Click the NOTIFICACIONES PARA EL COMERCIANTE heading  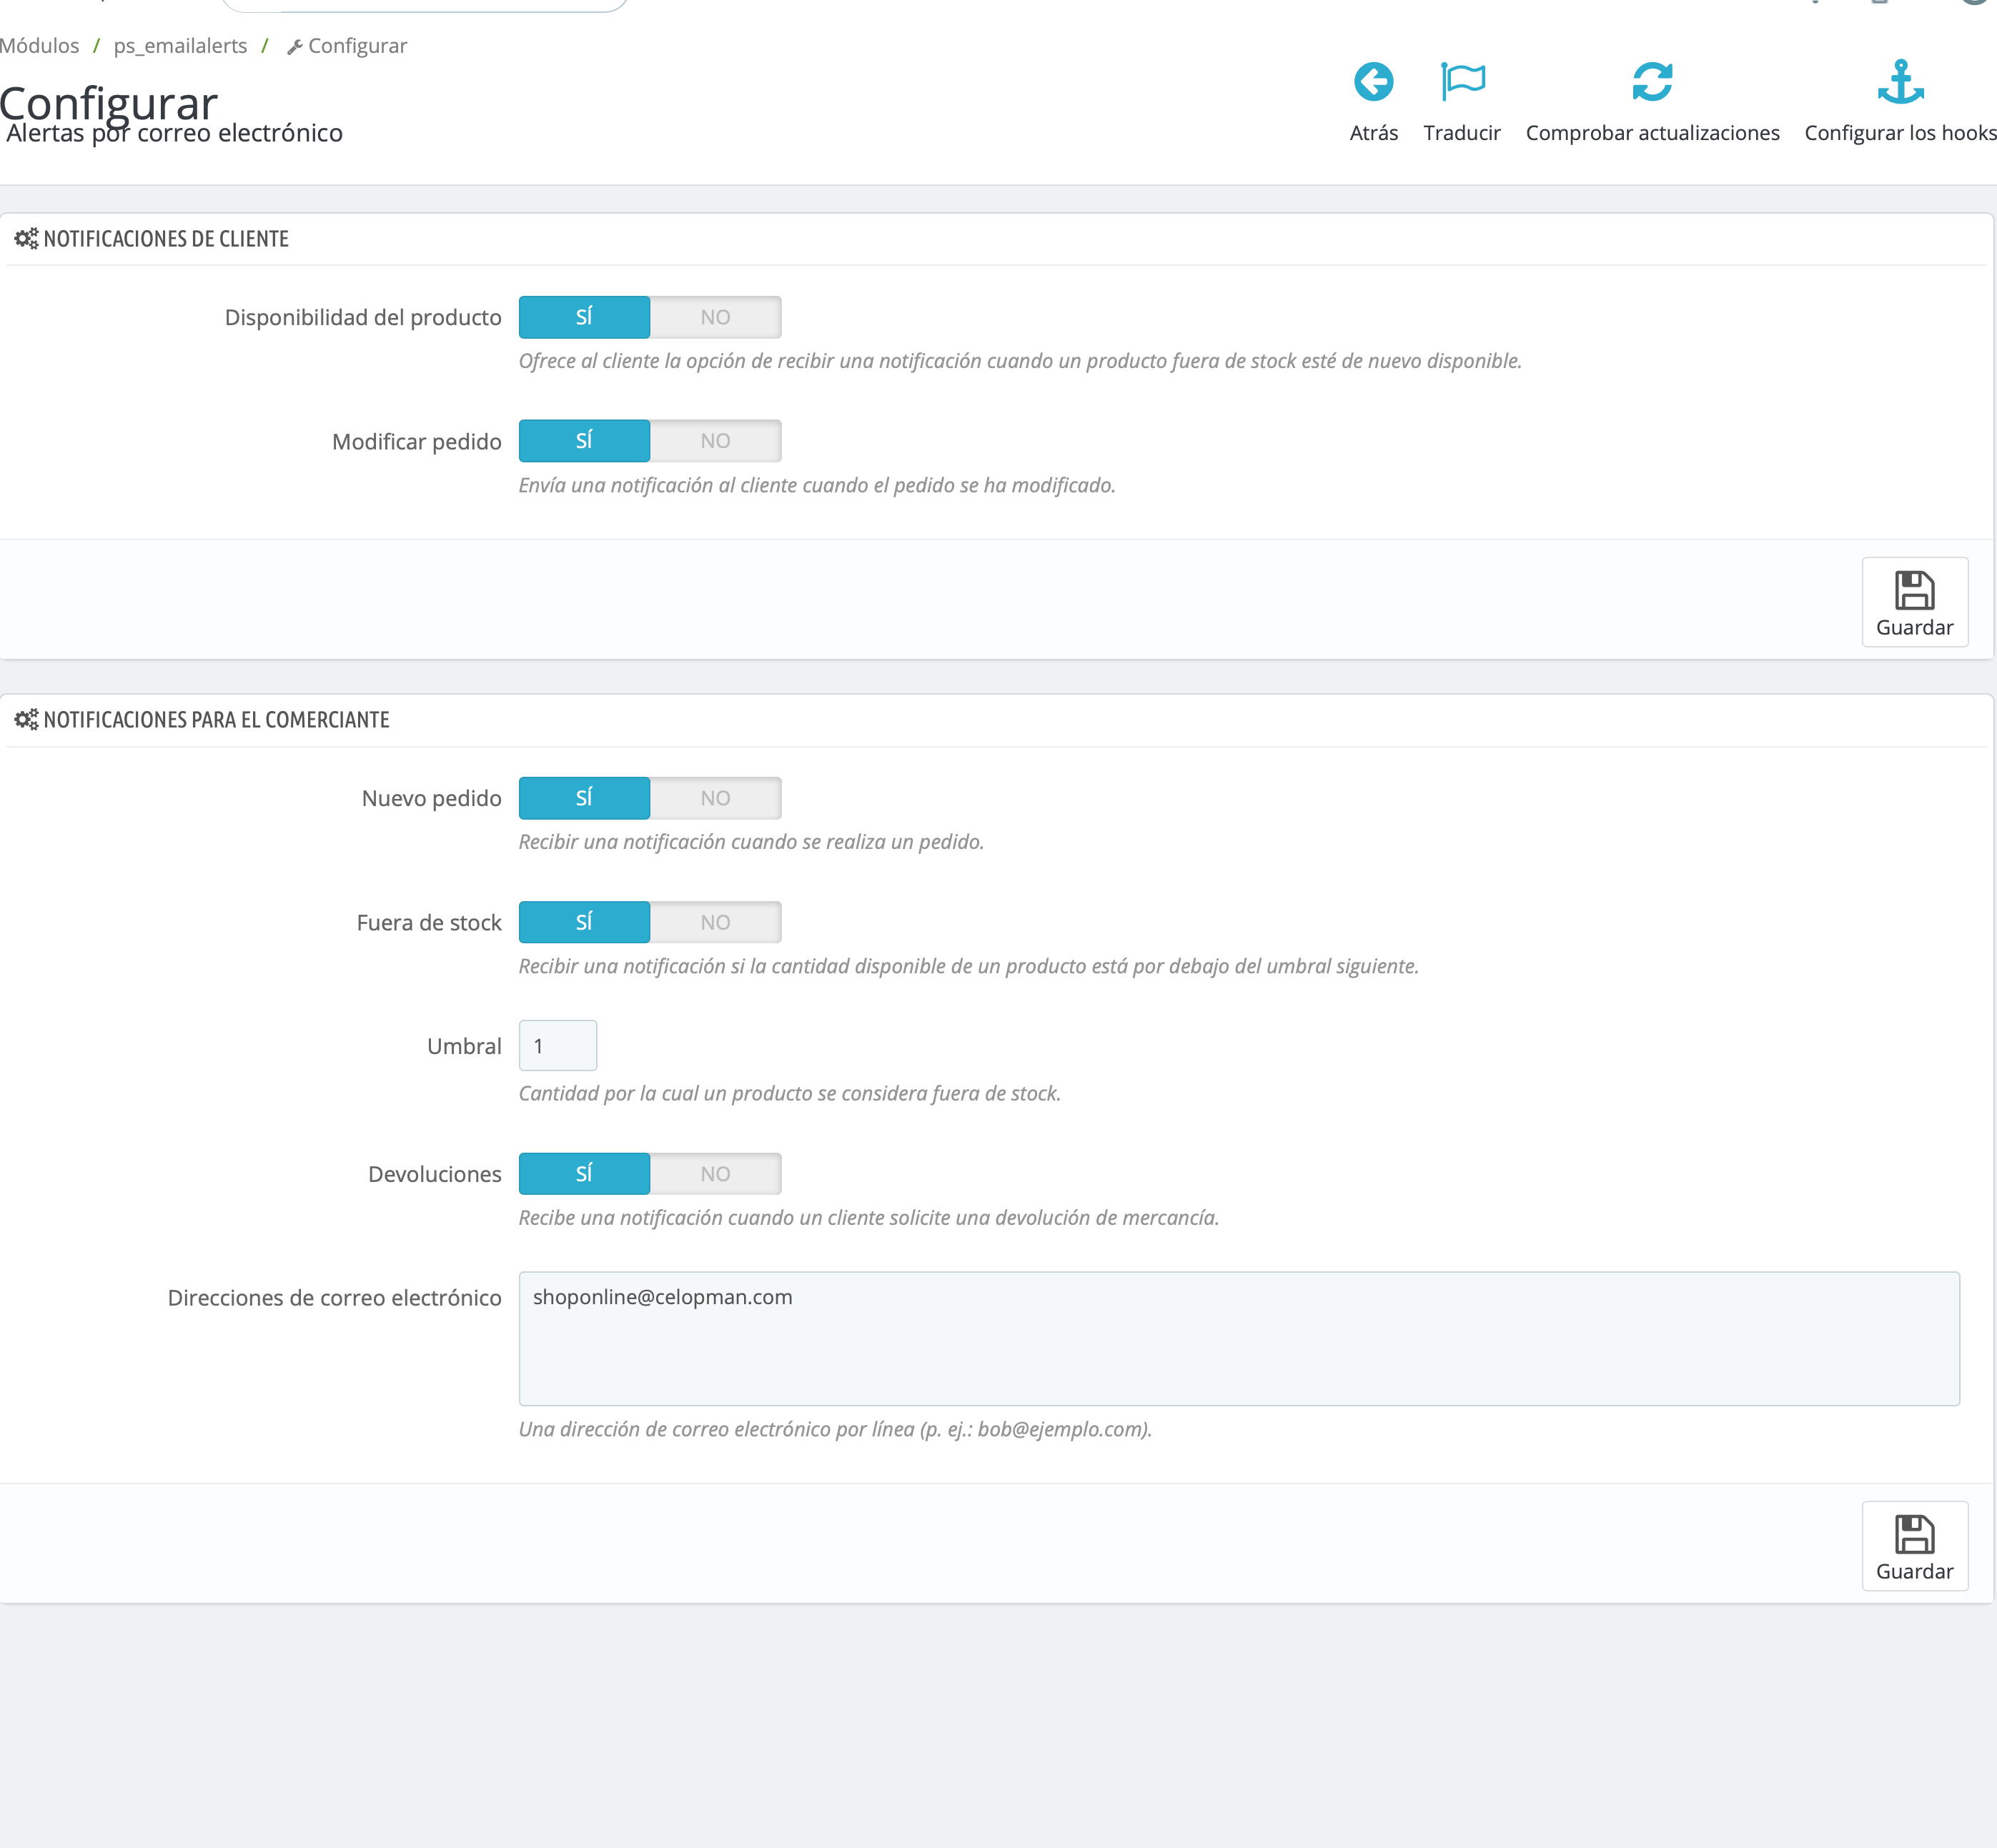click(x=216, y=720)
